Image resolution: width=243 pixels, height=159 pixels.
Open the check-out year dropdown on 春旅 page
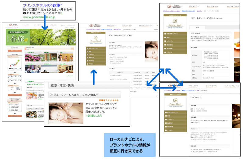click(x=11, y=80)
